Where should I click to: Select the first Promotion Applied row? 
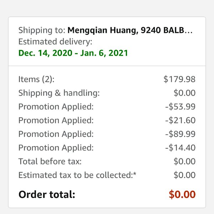pyautogui.click(x=107, y=107)
